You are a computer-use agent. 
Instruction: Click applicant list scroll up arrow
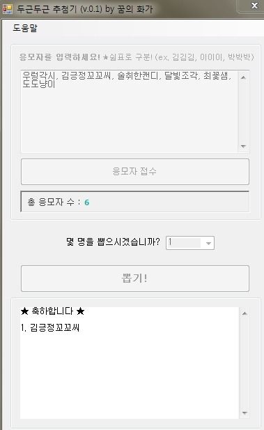[x=243, y=77]
